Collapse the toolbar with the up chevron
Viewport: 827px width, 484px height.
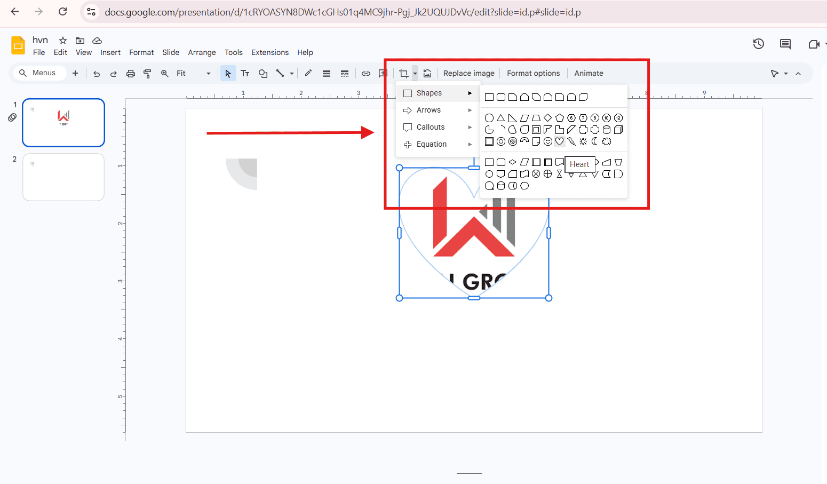[798, 74]
